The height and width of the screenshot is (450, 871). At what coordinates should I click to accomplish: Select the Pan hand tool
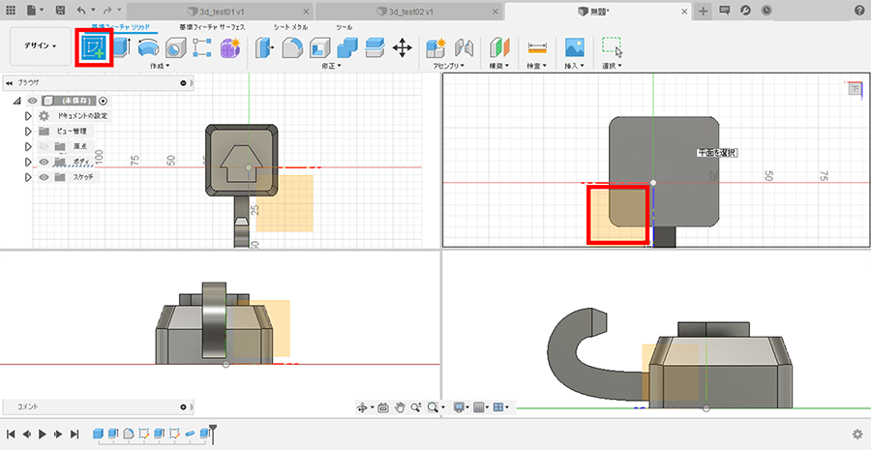tap(400, 407)
